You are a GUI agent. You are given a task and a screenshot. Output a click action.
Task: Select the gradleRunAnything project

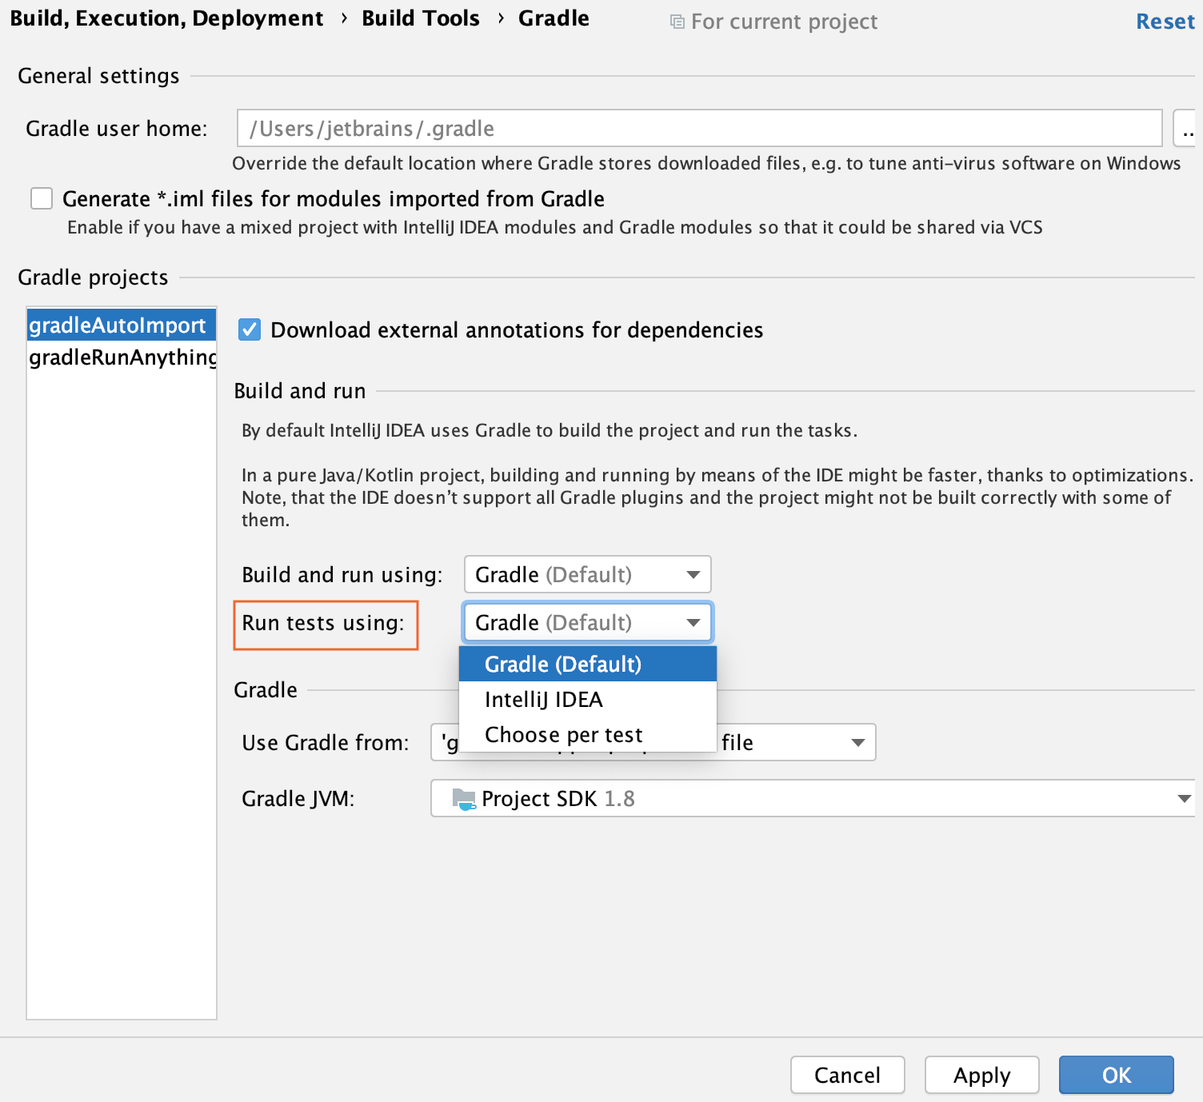(122, 357)
